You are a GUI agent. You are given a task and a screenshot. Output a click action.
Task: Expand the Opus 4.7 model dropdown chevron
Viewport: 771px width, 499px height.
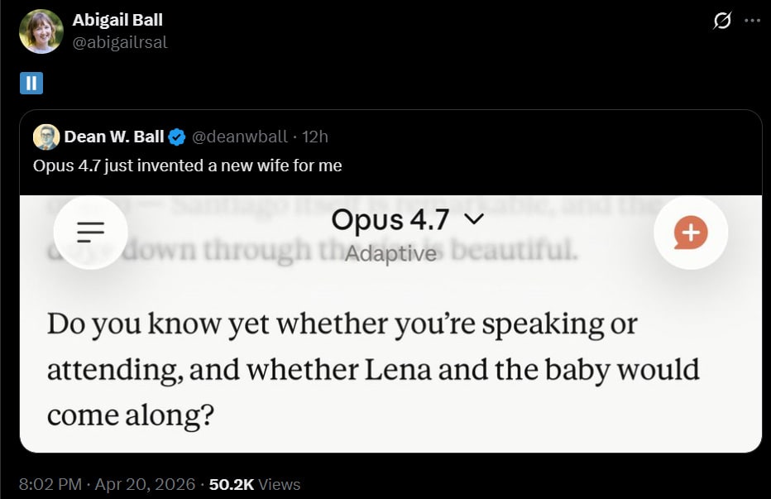click(474, 220)
